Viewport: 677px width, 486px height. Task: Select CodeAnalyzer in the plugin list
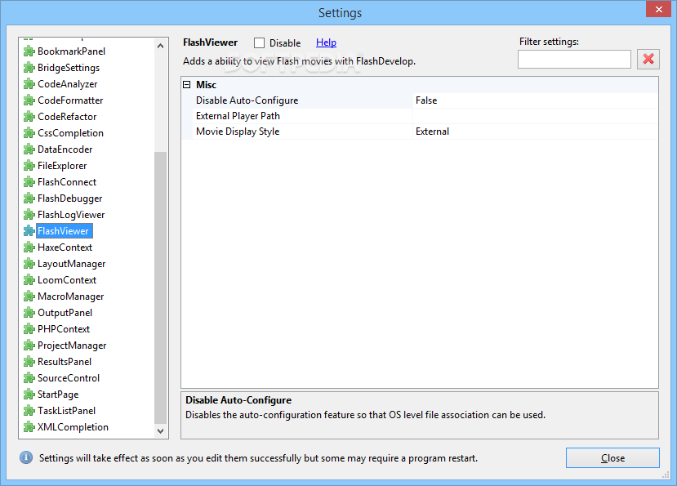[67, 84]
